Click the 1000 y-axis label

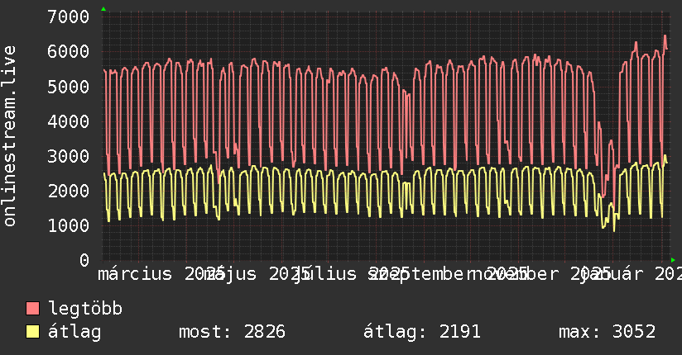(69, 225)
